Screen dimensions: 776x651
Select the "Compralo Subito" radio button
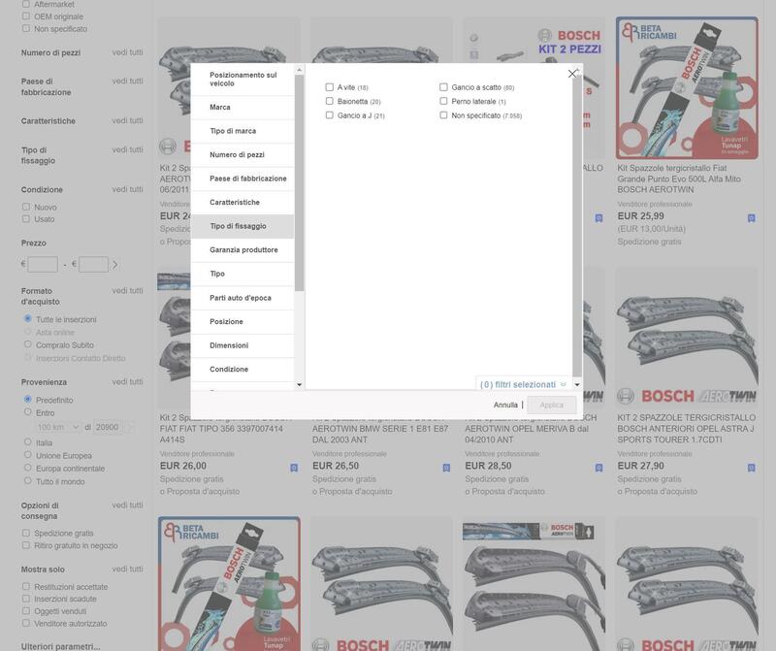[x=28, y=344]
